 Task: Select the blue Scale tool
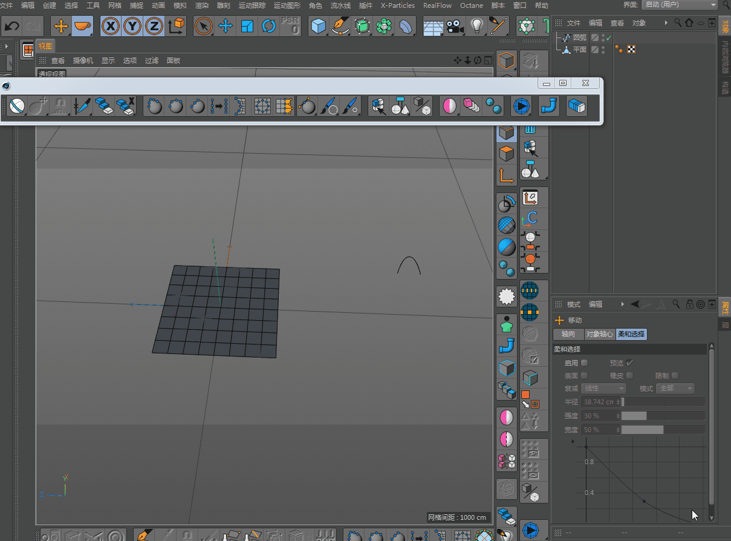click(247, 26)
